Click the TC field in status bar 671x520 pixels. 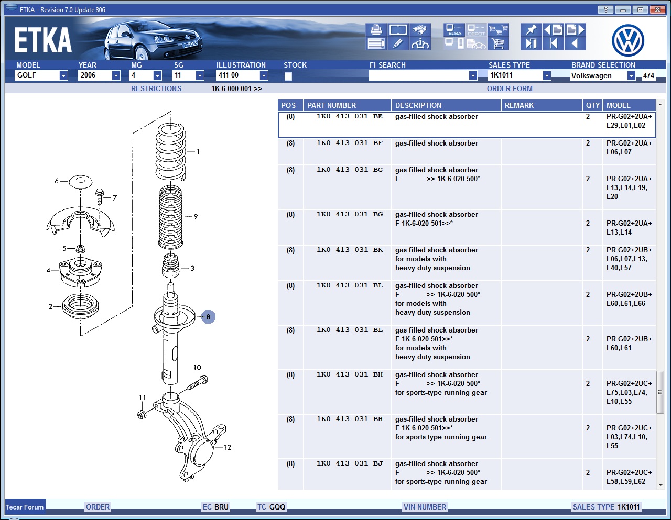271,507
